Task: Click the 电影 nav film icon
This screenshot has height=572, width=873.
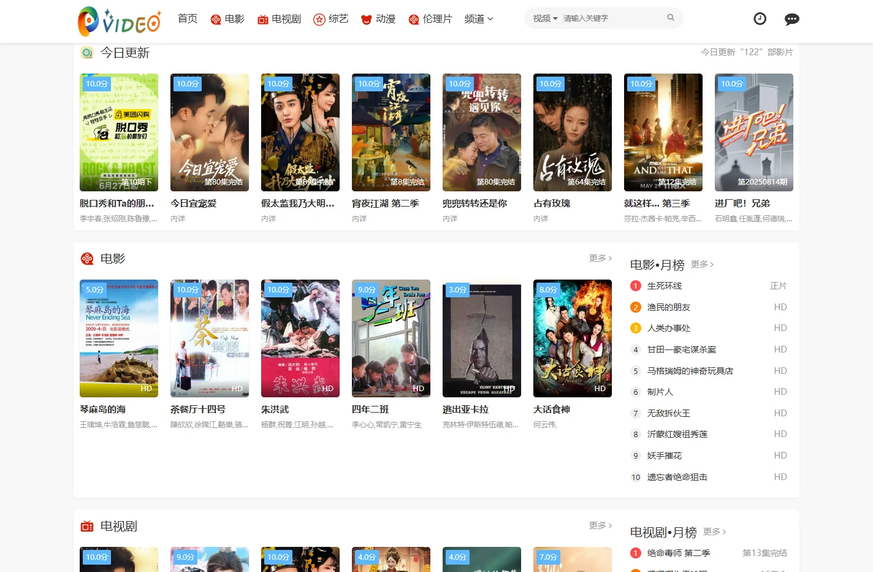Action: [216, 20]
